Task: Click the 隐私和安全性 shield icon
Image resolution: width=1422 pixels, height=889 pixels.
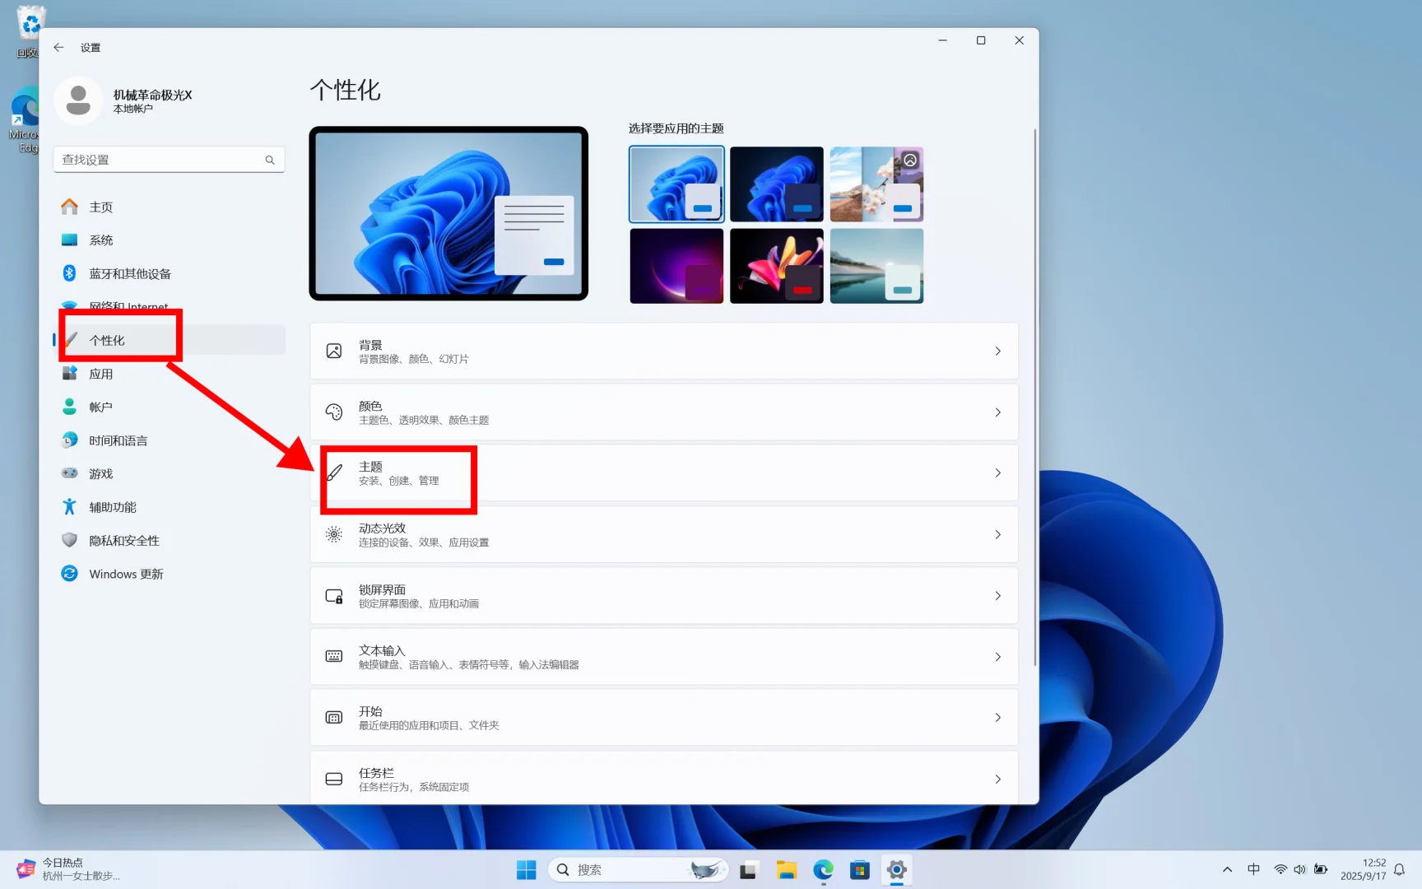Action: 70,540
